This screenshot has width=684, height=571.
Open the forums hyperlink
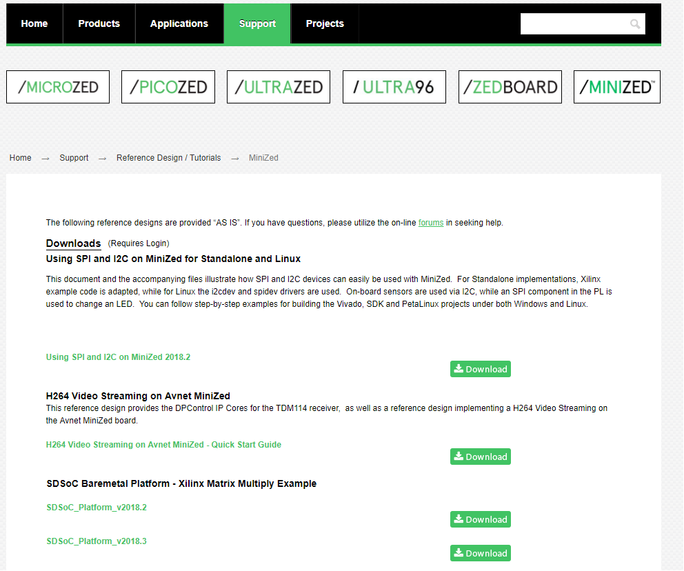431,223
